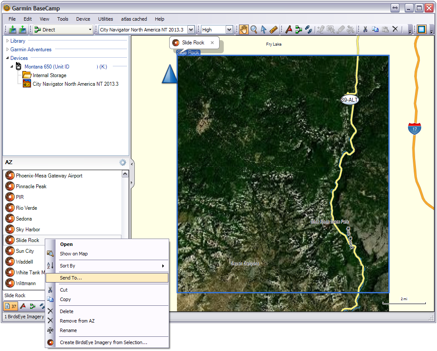Screen dimensions: 437x351
Task: Choose Open in the context menu
Action: point(107,244)
